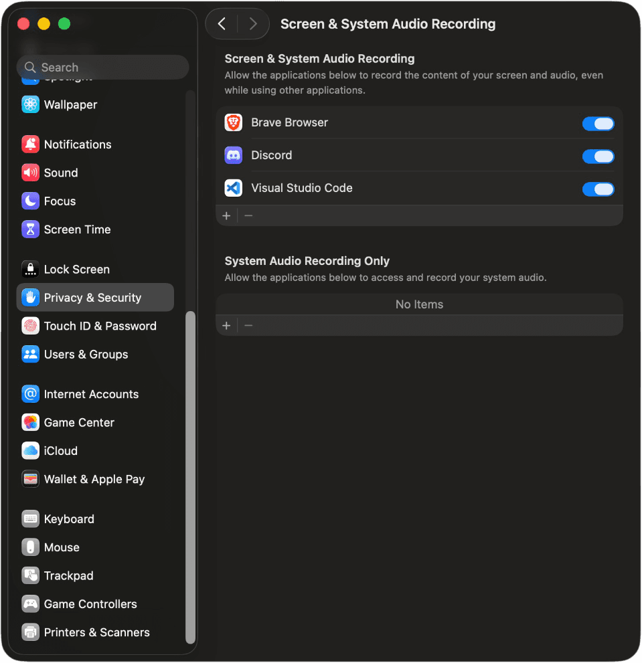
Task: Click the Mouse icon
Action: click(x=31, y=547)
